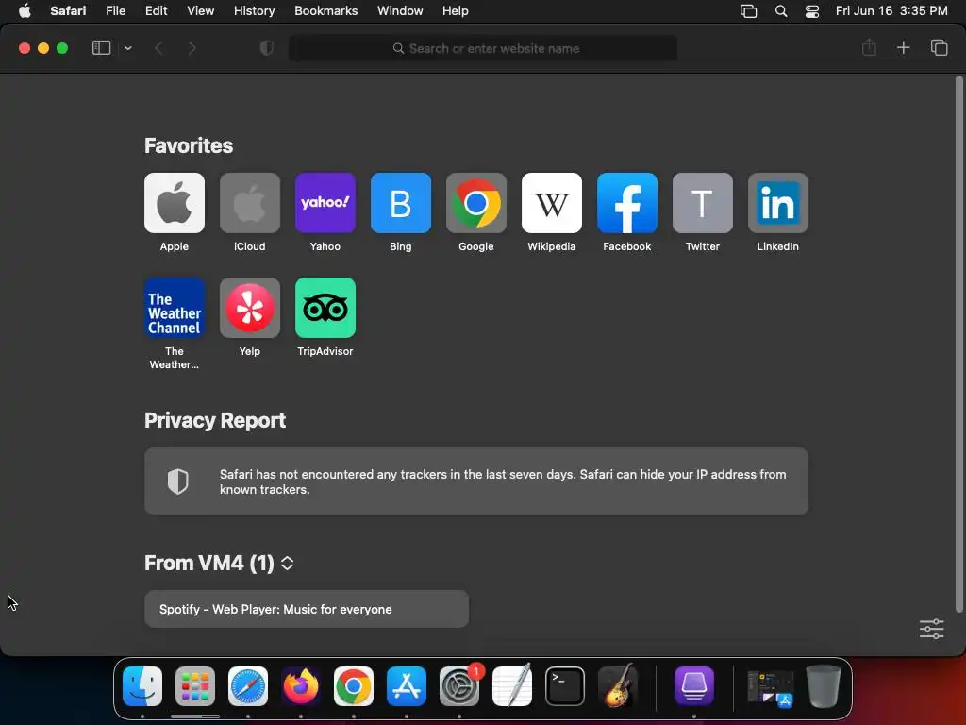Open Spotlight search in menu bar
Screen dimensions: 966x725
780,11
